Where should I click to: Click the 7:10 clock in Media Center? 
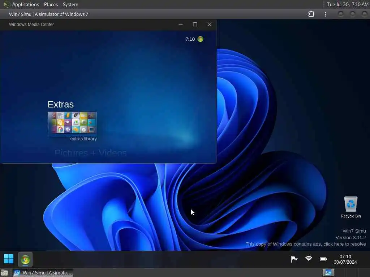point(190,39)
